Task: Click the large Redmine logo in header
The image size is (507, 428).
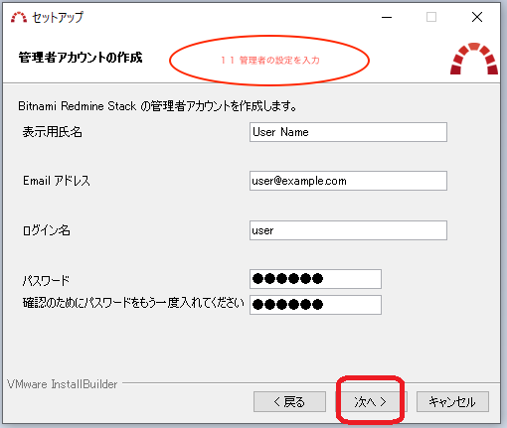Action: coord(474,59)
